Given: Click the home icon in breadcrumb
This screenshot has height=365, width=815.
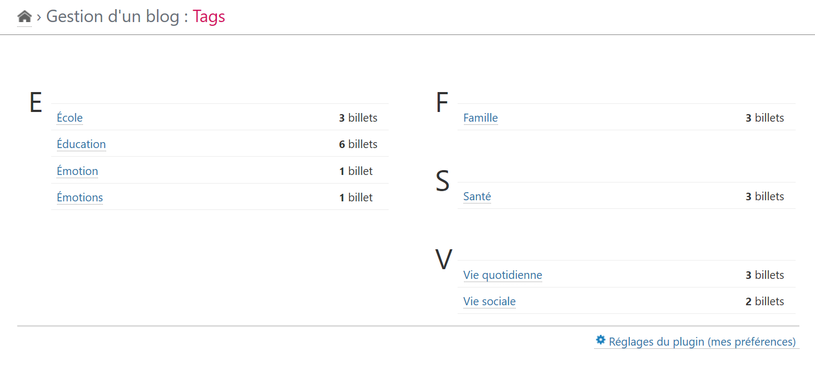Looking at the screenshot, I should click(x=24, y=17).
